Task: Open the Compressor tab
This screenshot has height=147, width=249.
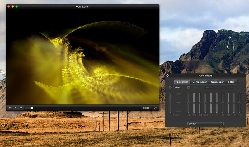Action: pos(200,82)
